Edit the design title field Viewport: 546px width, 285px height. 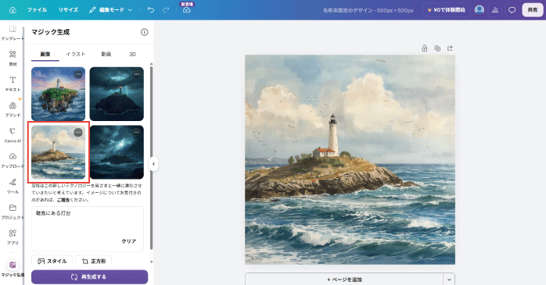click(368, 10)
